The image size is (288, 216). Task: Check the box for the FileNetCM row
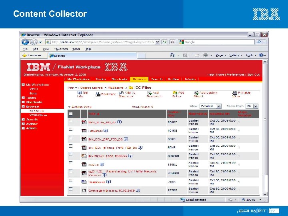pyautogui.click(x=70, y=129)
